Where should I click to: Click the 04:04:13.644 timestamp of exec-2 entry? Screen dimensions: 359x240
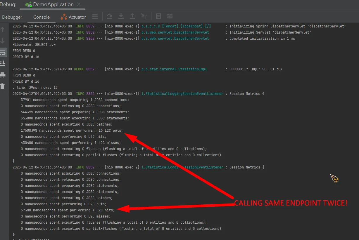click(x=42, y=167)
